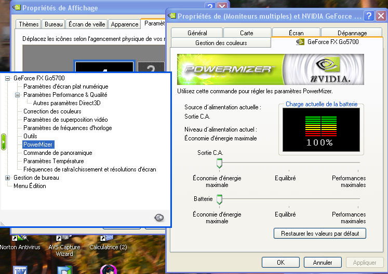The image size is (388, 274).
Task: Select the Paramètres tab in display properties
Action: (153, 23)
